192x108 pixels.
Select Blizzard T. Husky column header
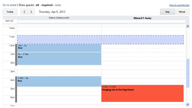click(142, 18)
